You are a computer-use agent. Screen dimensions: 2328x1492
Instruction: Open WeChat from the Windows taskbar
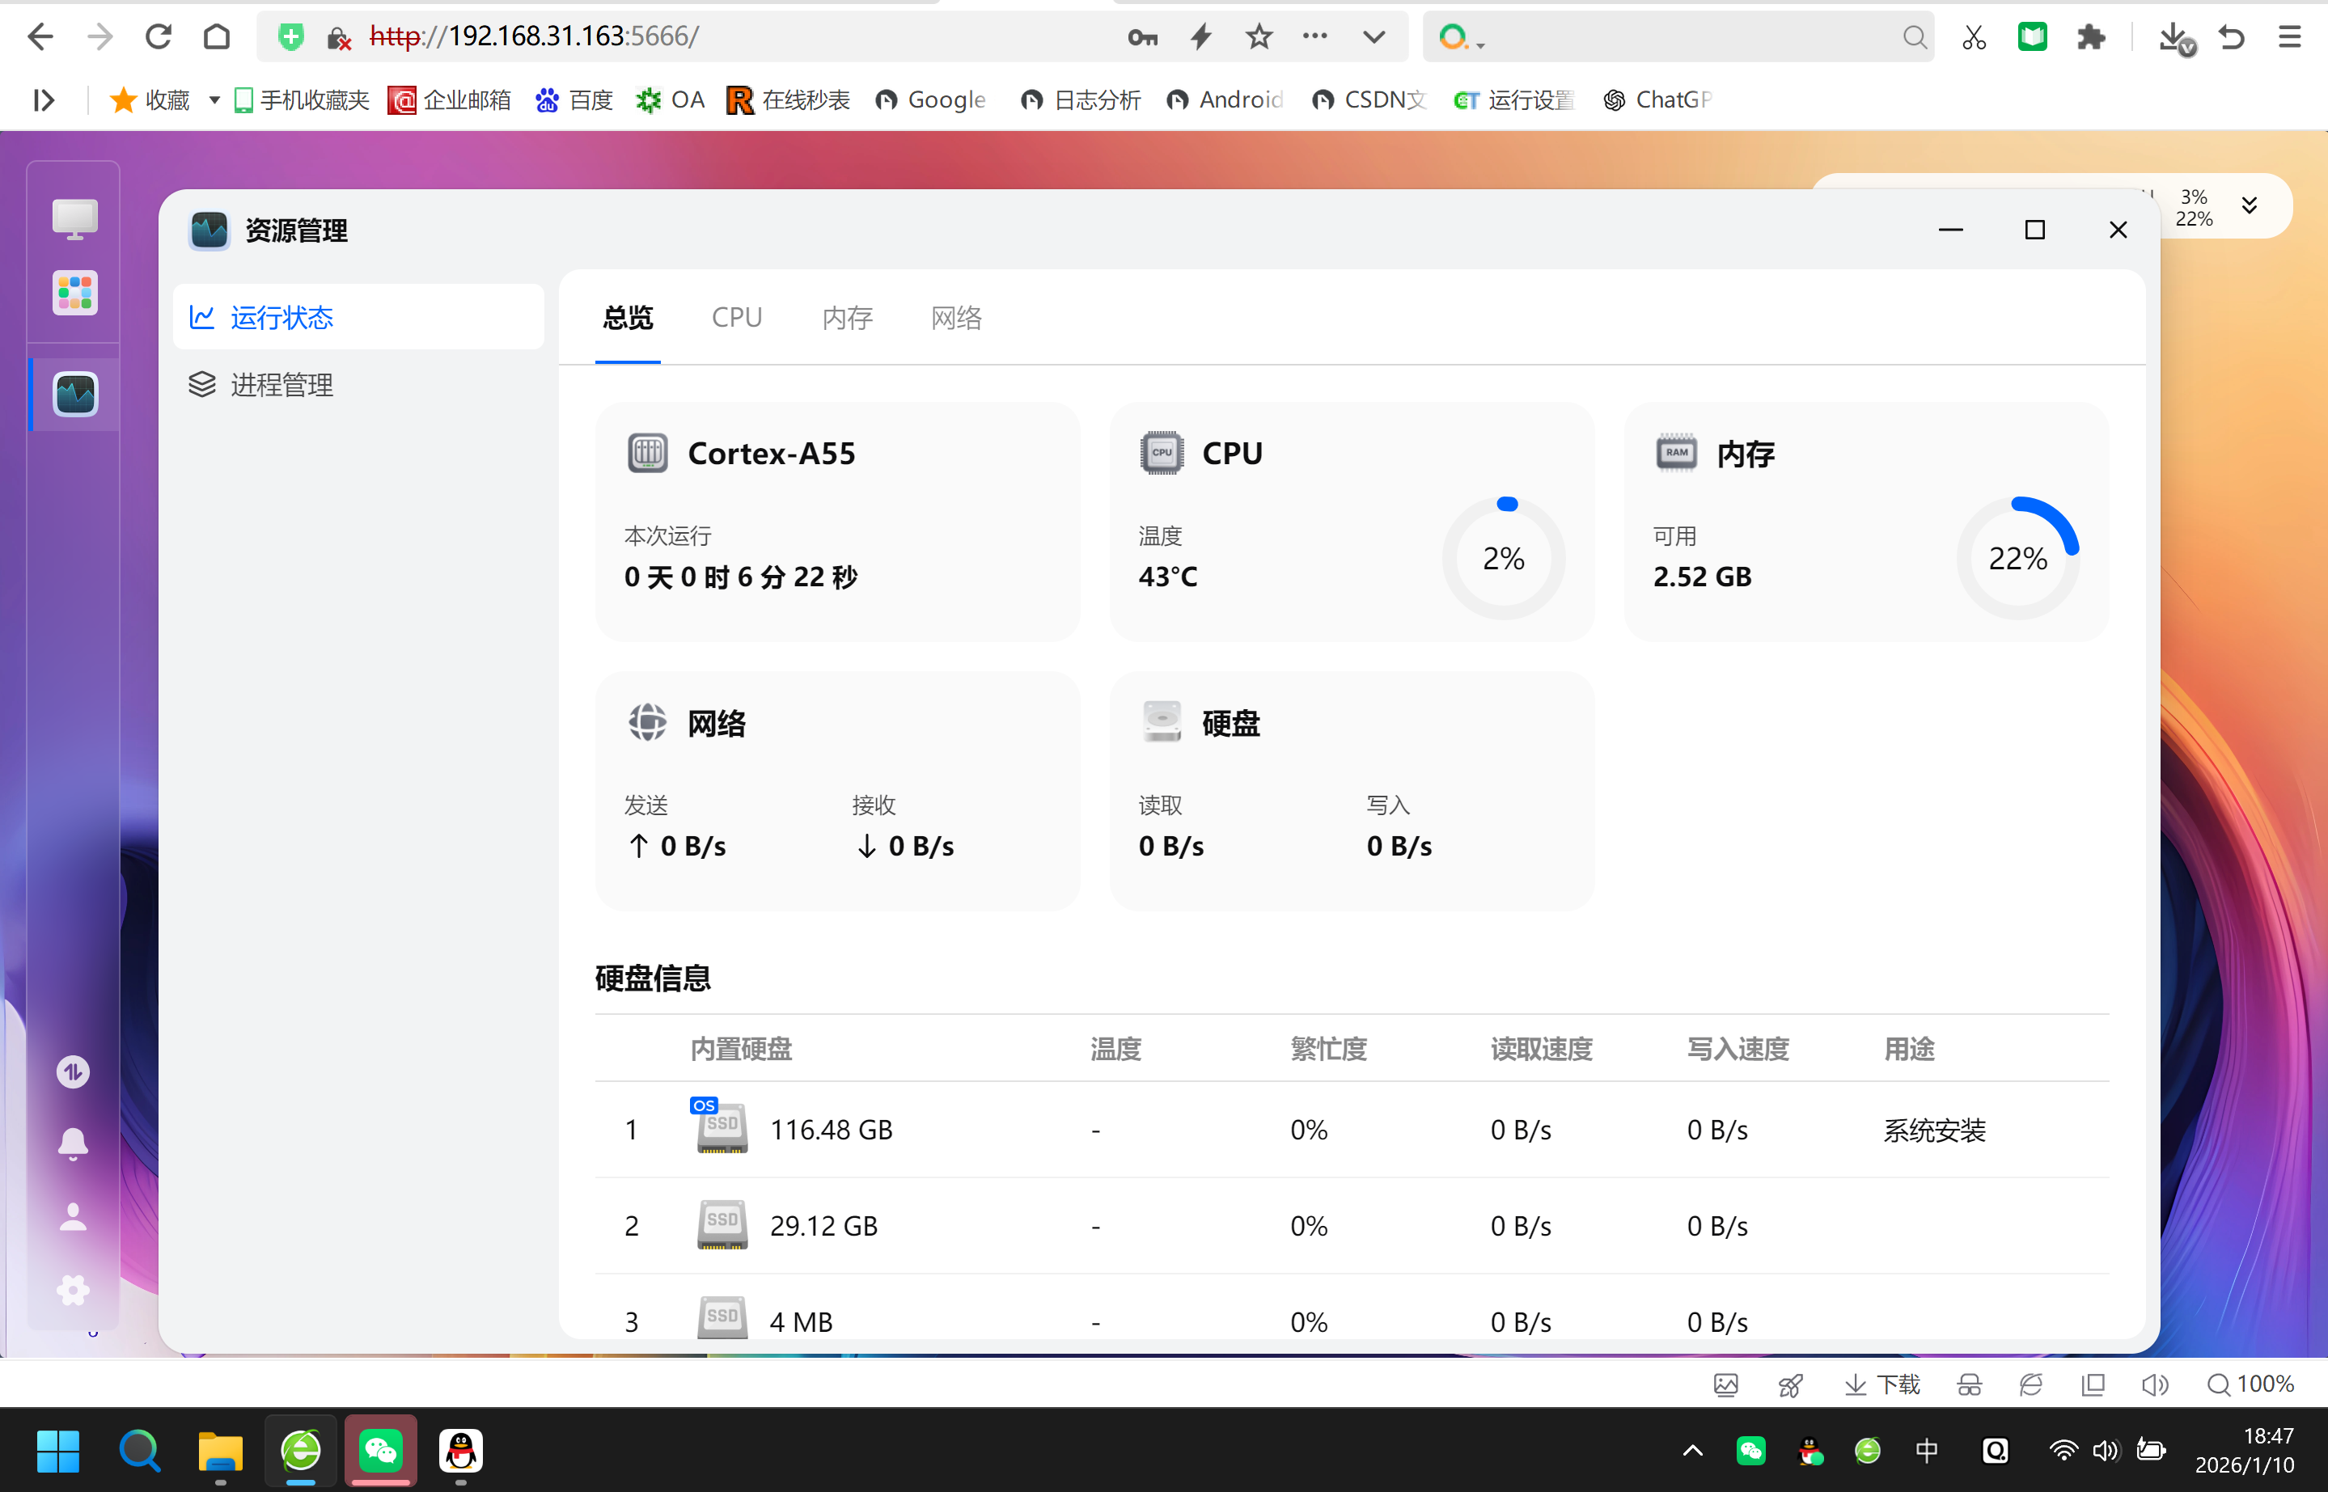pyautogui.click(x=381, y=1450)
